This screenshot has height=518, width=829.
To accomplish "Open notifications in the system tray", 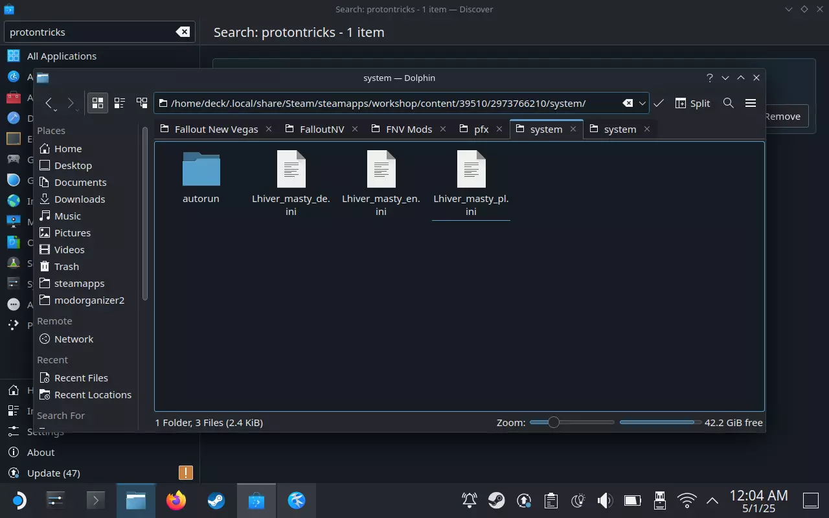I will pos(469,500).
